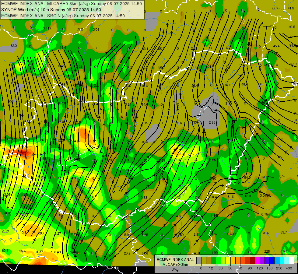Click the map value 6.69
This screenshot has width=298, height=274.
click(25, 195)
